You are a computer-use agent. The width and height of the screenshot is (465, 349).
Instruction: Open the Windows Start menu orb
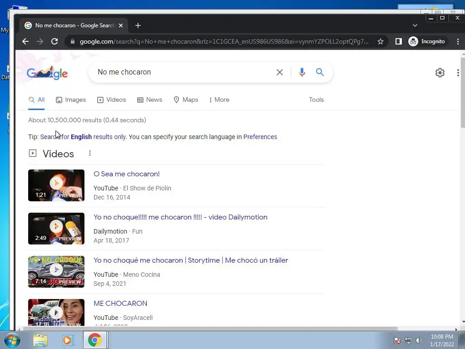point(12,340)
